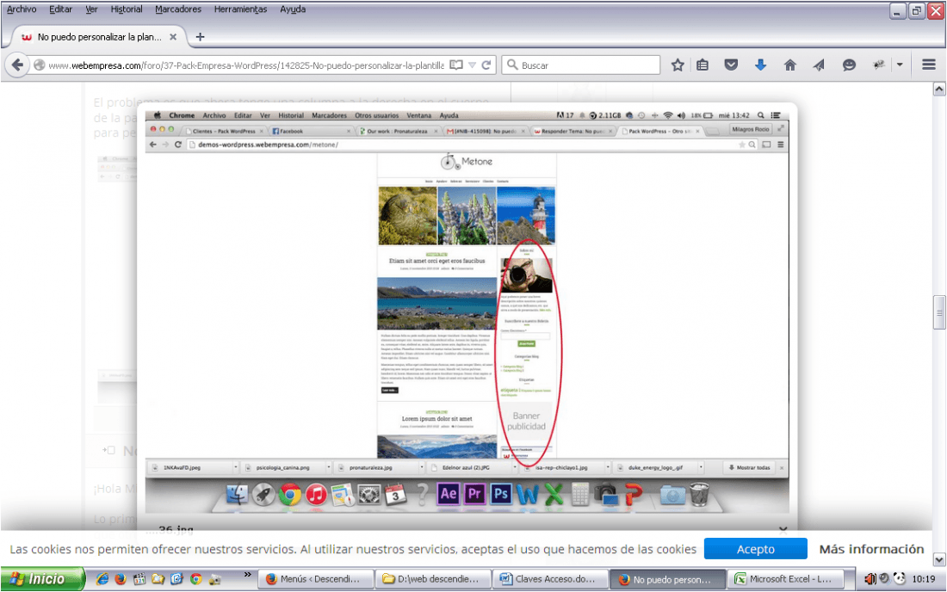Image resolution: width=947 pixels, height=592 pixels.
Task: Open the Historial menu
Action: (127, 9)
